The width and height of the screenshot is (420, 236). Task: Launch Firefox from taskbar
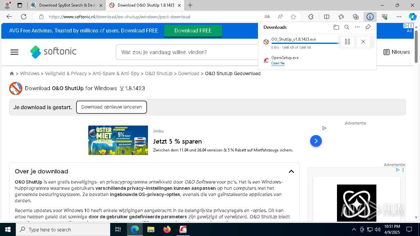pyautogui.click(x=167, y=229)
